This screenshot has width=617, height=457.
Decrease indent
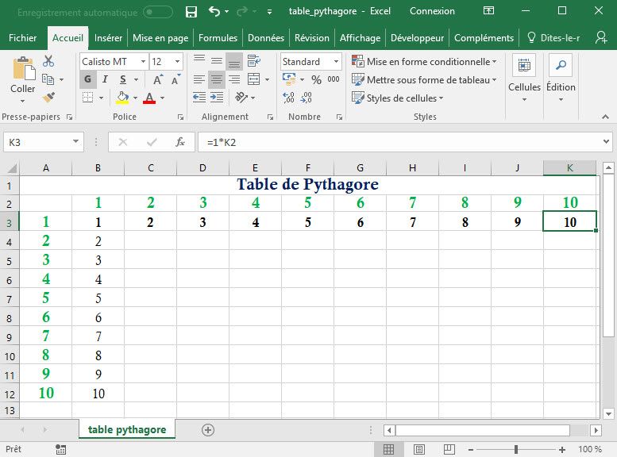pos(199,97)
